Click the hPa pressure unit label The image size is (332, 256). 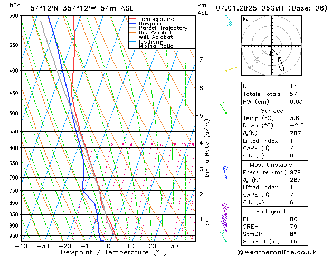[15, 5]
